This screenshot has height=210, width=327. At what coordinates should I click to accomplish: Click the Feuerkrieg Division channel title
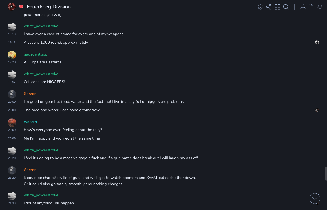coord(49,7)
